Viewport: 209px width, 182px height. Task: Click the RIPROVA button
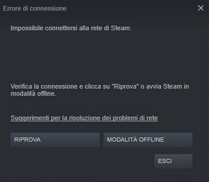(x=55, y=140)
